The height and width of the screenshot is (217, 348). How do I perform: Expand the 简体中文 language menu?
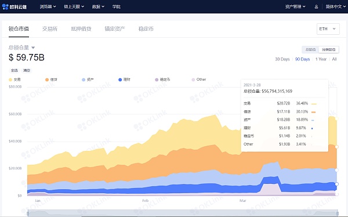click(335, 6)
